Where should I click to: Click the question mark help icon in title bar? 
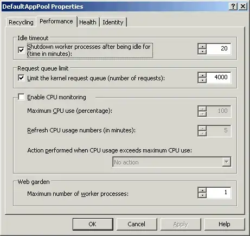coord(233,7)
